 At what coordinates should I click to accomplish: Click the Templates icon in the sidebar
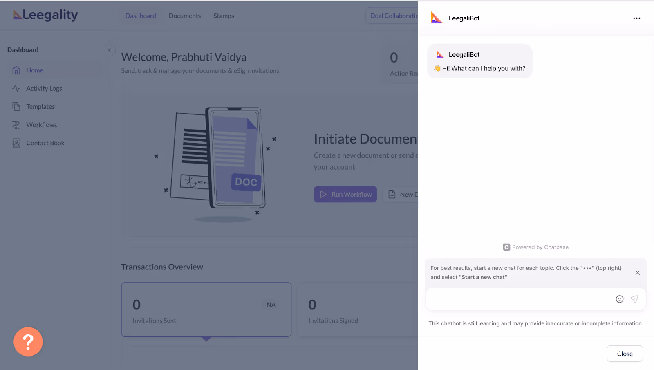click(x=16, y=107)
